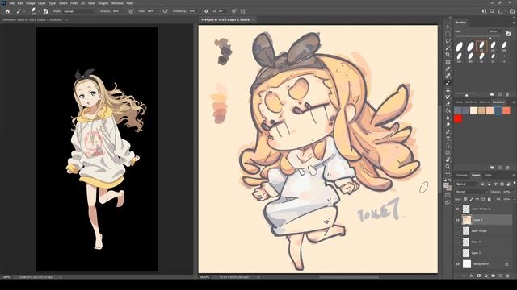Select the Rectangular Marquee tool
This screenshot has width=517, height=290.
coord(448,34)
